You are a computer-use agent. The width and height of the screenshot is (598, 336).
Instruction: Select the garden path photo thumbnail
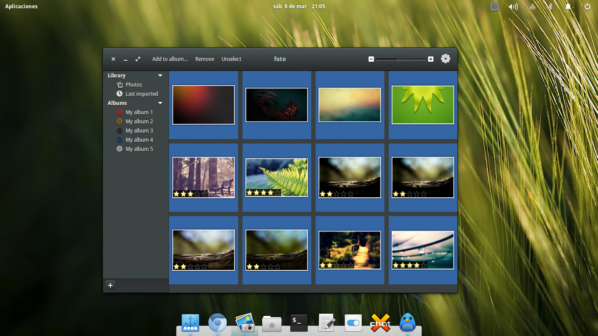pos(350,250)
